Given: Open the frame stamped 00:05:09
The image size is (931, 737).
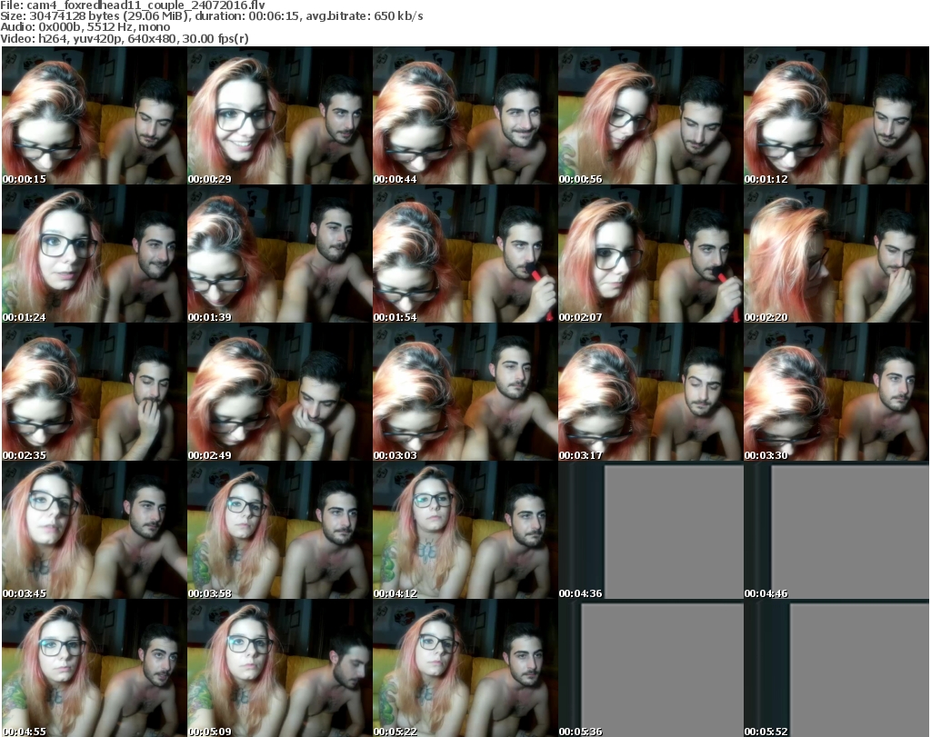Looking at the screenshot, I should 280,669.
